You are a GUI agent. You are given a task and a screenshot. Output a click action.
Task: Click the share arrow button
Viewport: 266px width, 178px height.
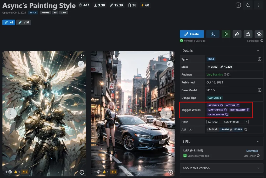point(237,34)
